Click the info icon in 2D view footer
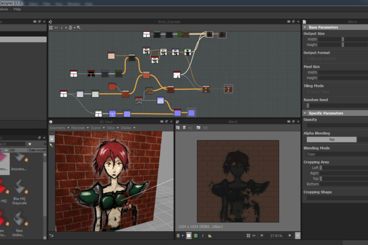Viewport: 368px width, 245px height. point(203,236)
